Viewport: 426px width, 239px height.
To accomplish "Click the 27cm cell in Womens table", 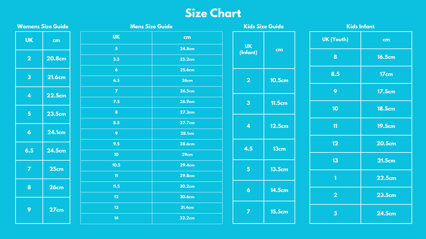I will (56, 210).
